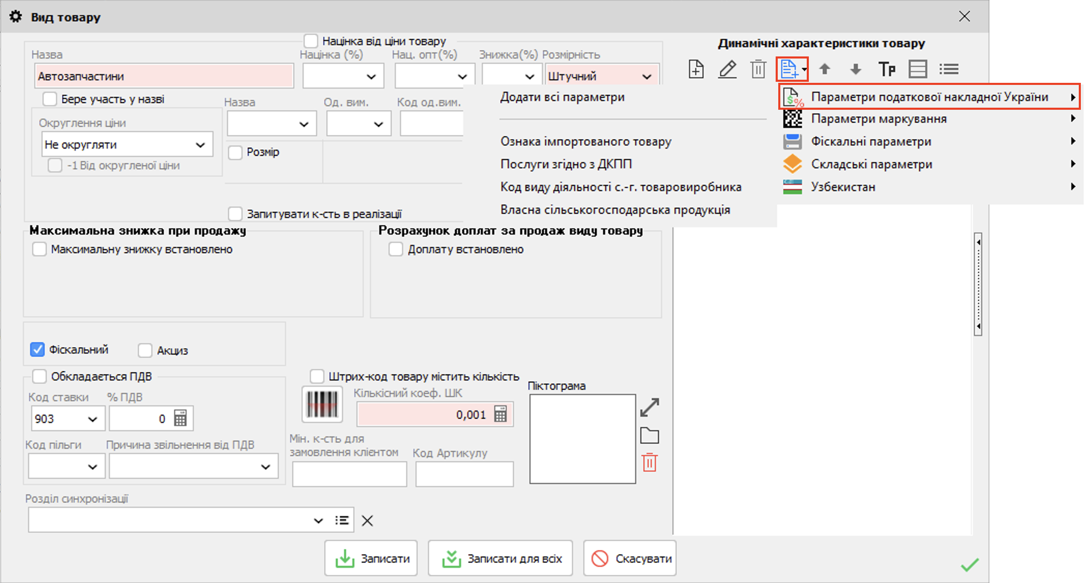Check Обкладається ПДВ option
The width and height of the screenshot is (1085, 583).
(40, 376)
